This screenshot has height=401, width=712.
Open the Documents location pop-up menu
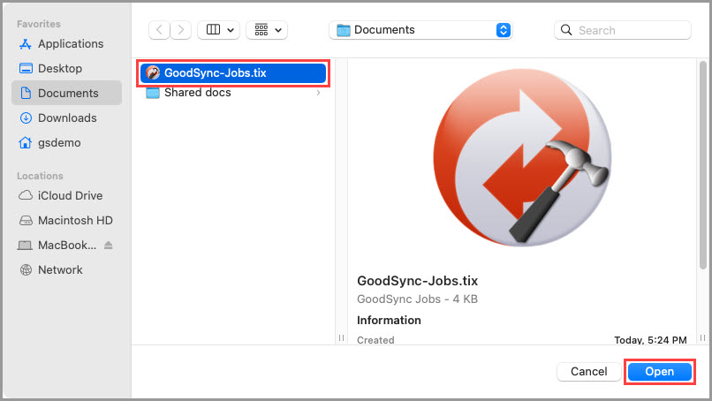point(420,30)
